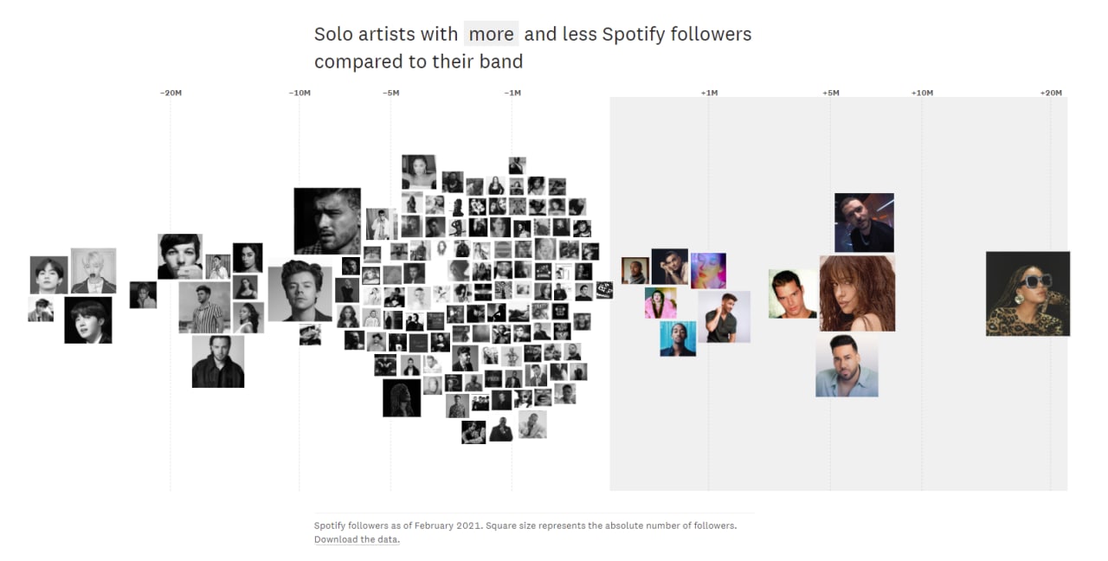Open the 'Download the data' link
The height and width of the screenshot is (561, 1108).
tap(357, 539)
